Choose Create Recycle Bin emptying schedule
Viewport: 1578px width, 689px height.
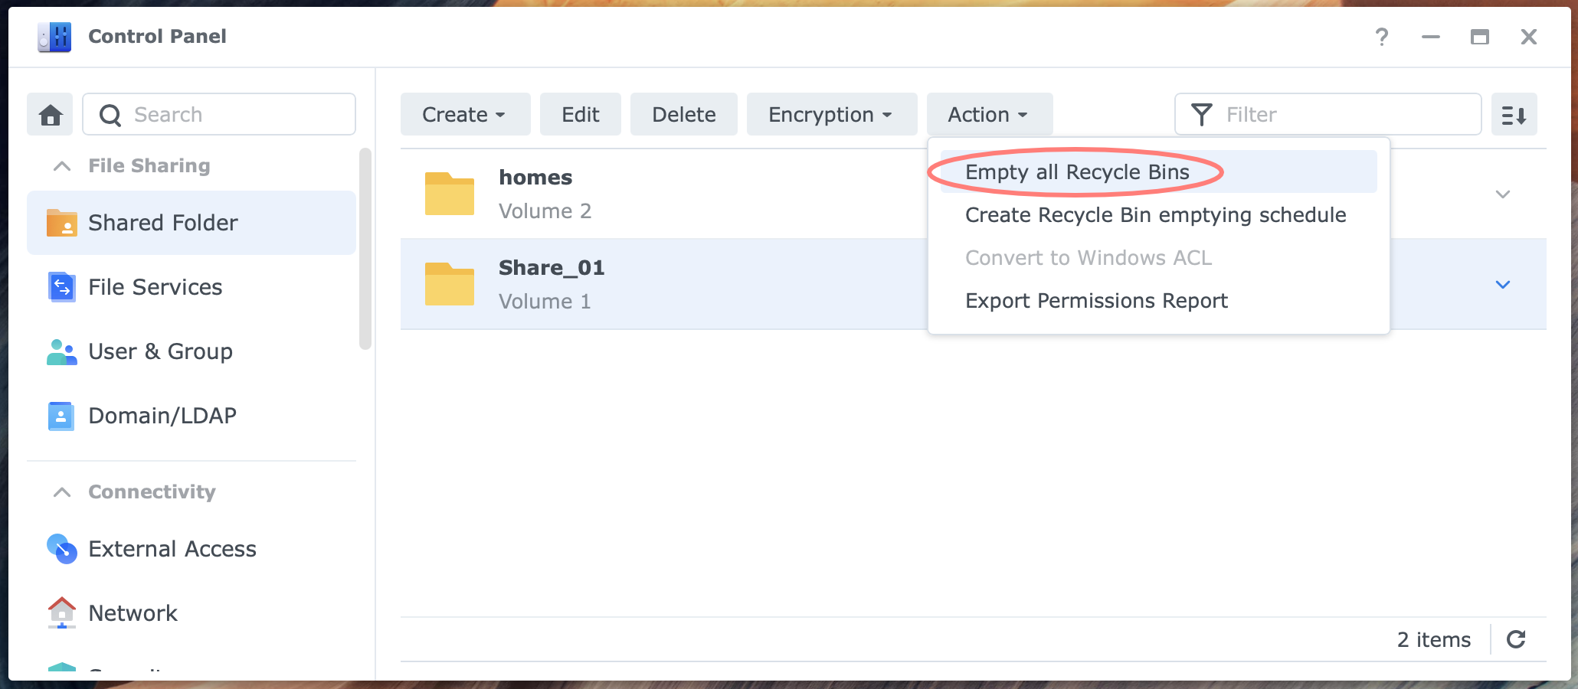[1155, 215]
